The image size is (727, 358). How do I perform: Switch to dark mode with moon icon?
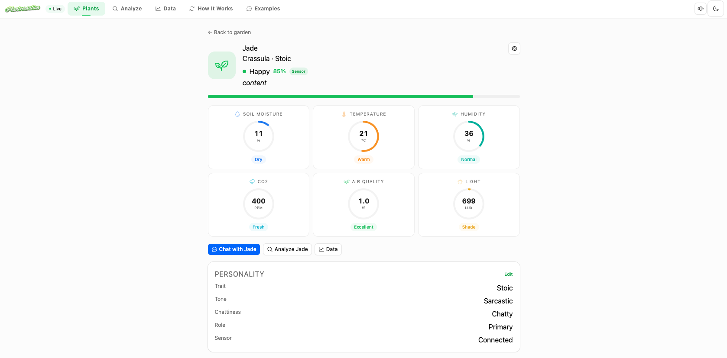tap(716, 9)
